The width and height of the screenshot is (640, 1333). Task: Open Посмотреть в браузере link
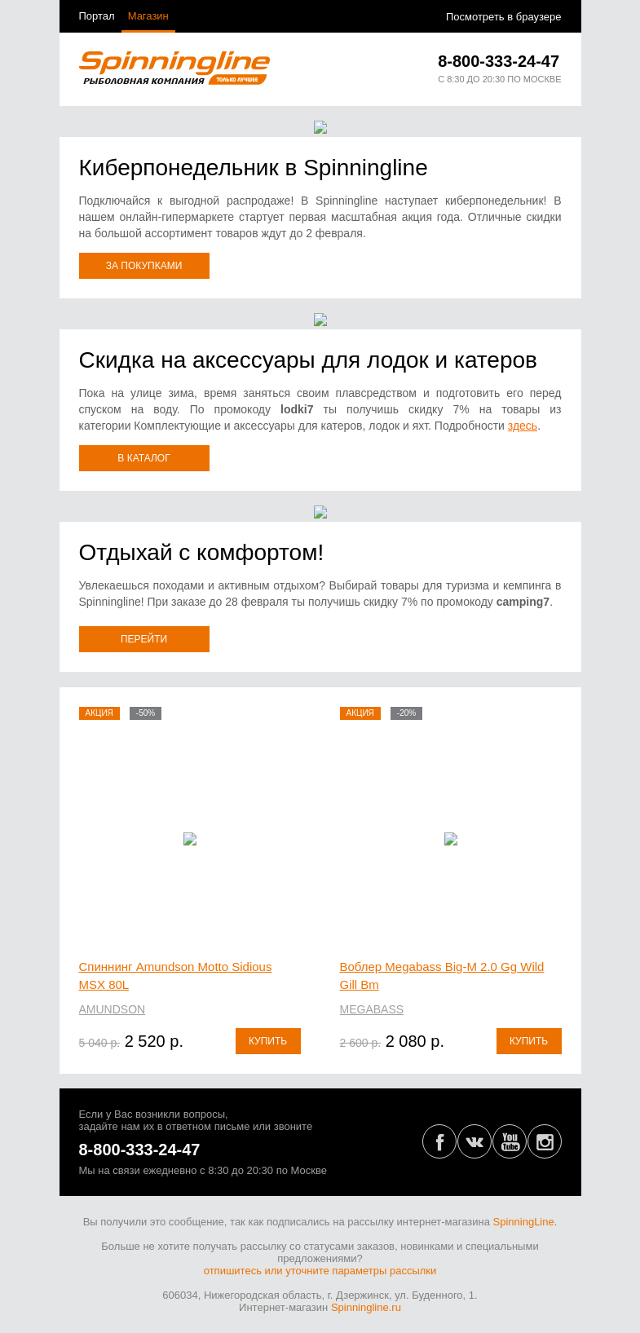click(503, 17)
